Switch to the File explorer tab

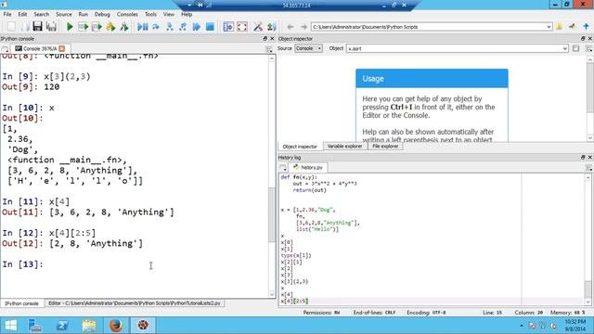pyautogui.click(x=385, y=147)
